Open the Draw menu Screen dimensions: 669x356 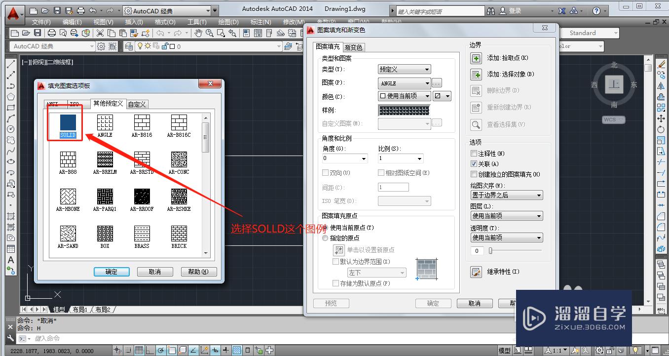coord(228,22)
